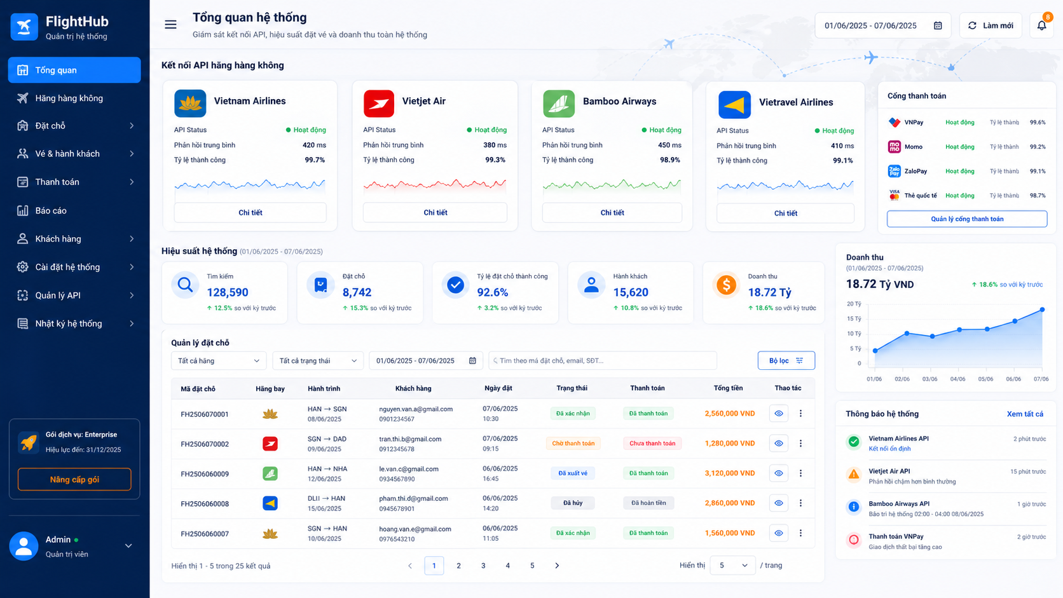Expand the Thanh toán sidebar submenu

[132, 182]
